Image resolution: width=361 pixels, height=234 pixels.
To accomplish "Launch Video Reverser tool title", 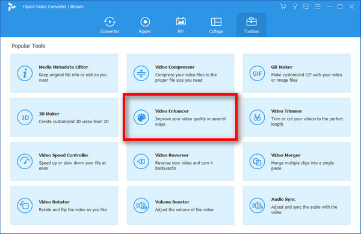I will (171, 155).
